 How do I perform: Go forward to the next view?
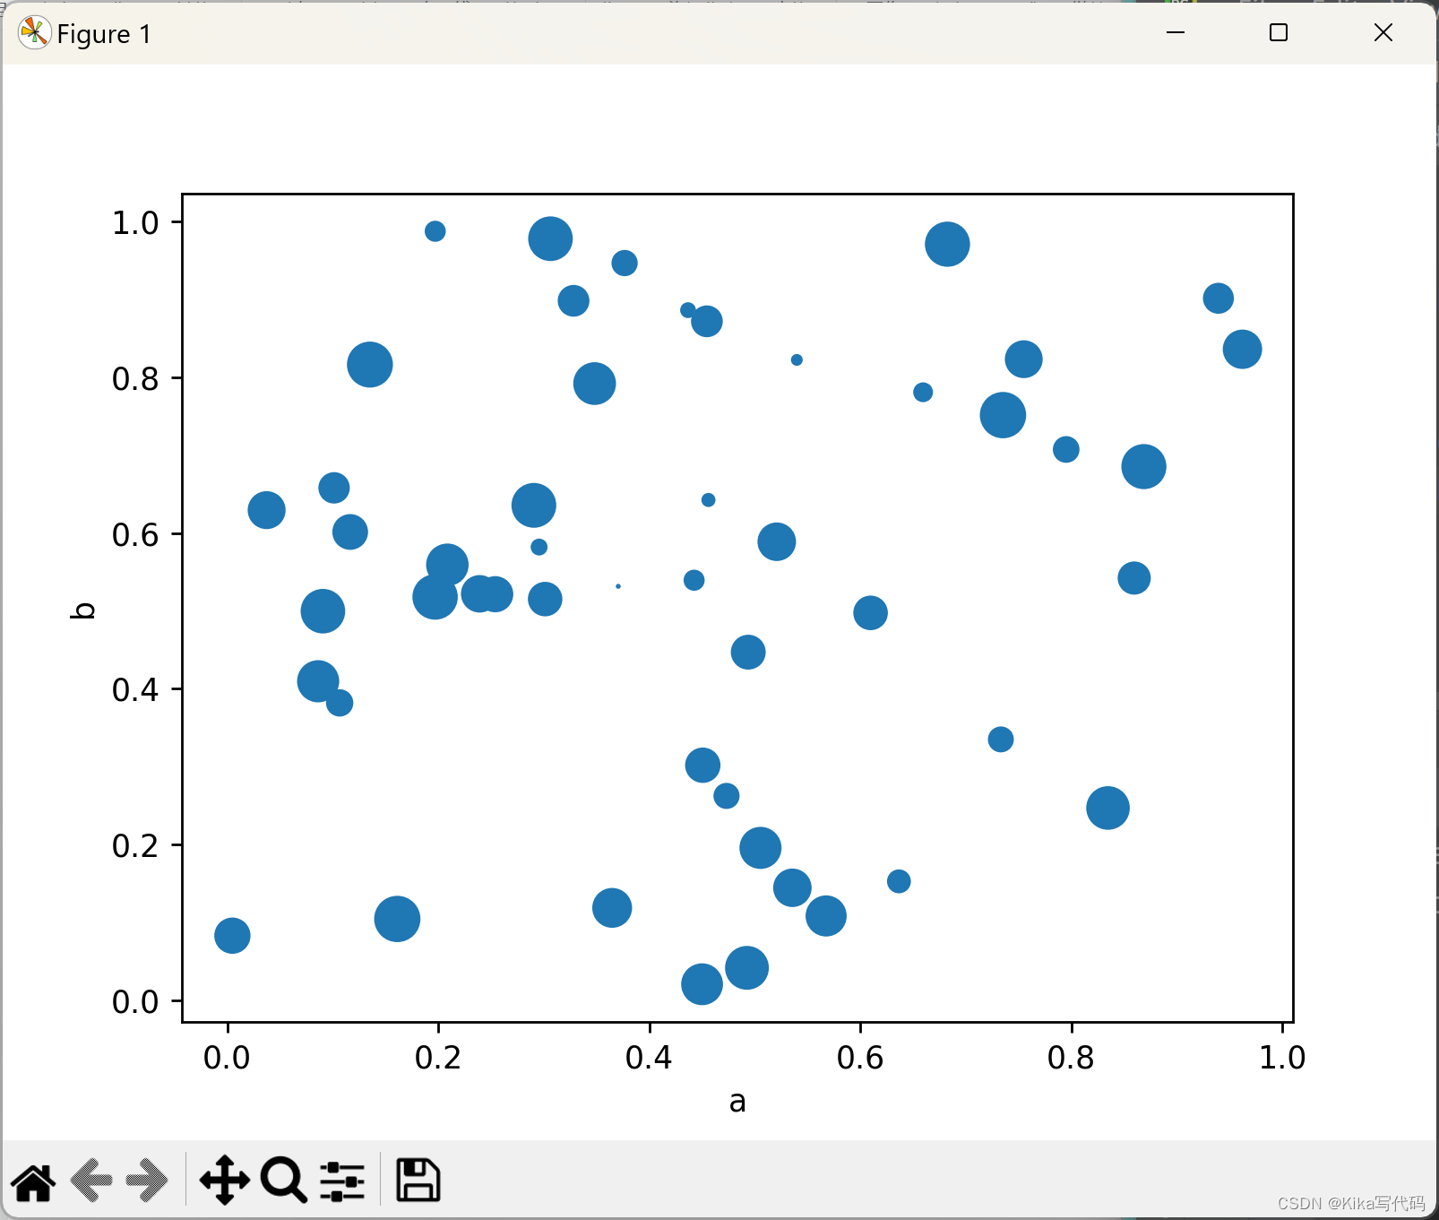coord(147,1181)
